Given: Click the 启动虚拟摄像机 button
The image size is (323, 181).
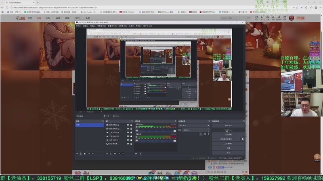Looking at the screenshot, I should [226, 139].
